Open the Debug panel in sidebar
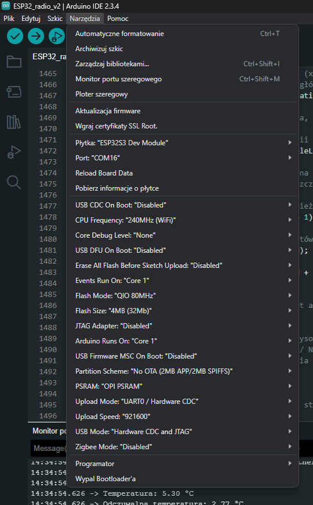313x505 pixels. [x=14, y=152]
